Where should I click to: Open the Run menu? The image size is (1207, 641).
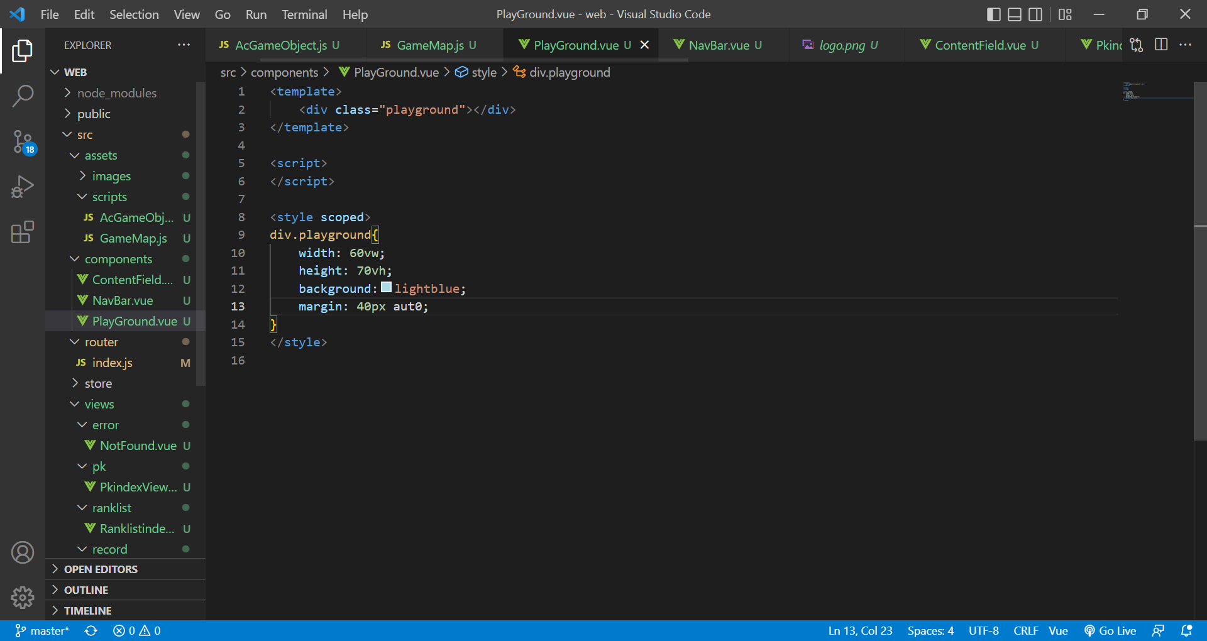[x=256, y=14]
